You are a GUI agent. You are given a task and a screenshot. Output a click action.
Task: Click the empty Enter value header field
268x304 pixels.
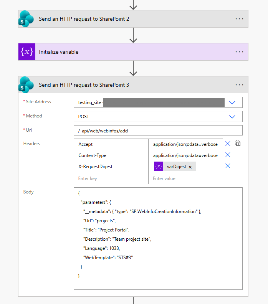(185, 178)
